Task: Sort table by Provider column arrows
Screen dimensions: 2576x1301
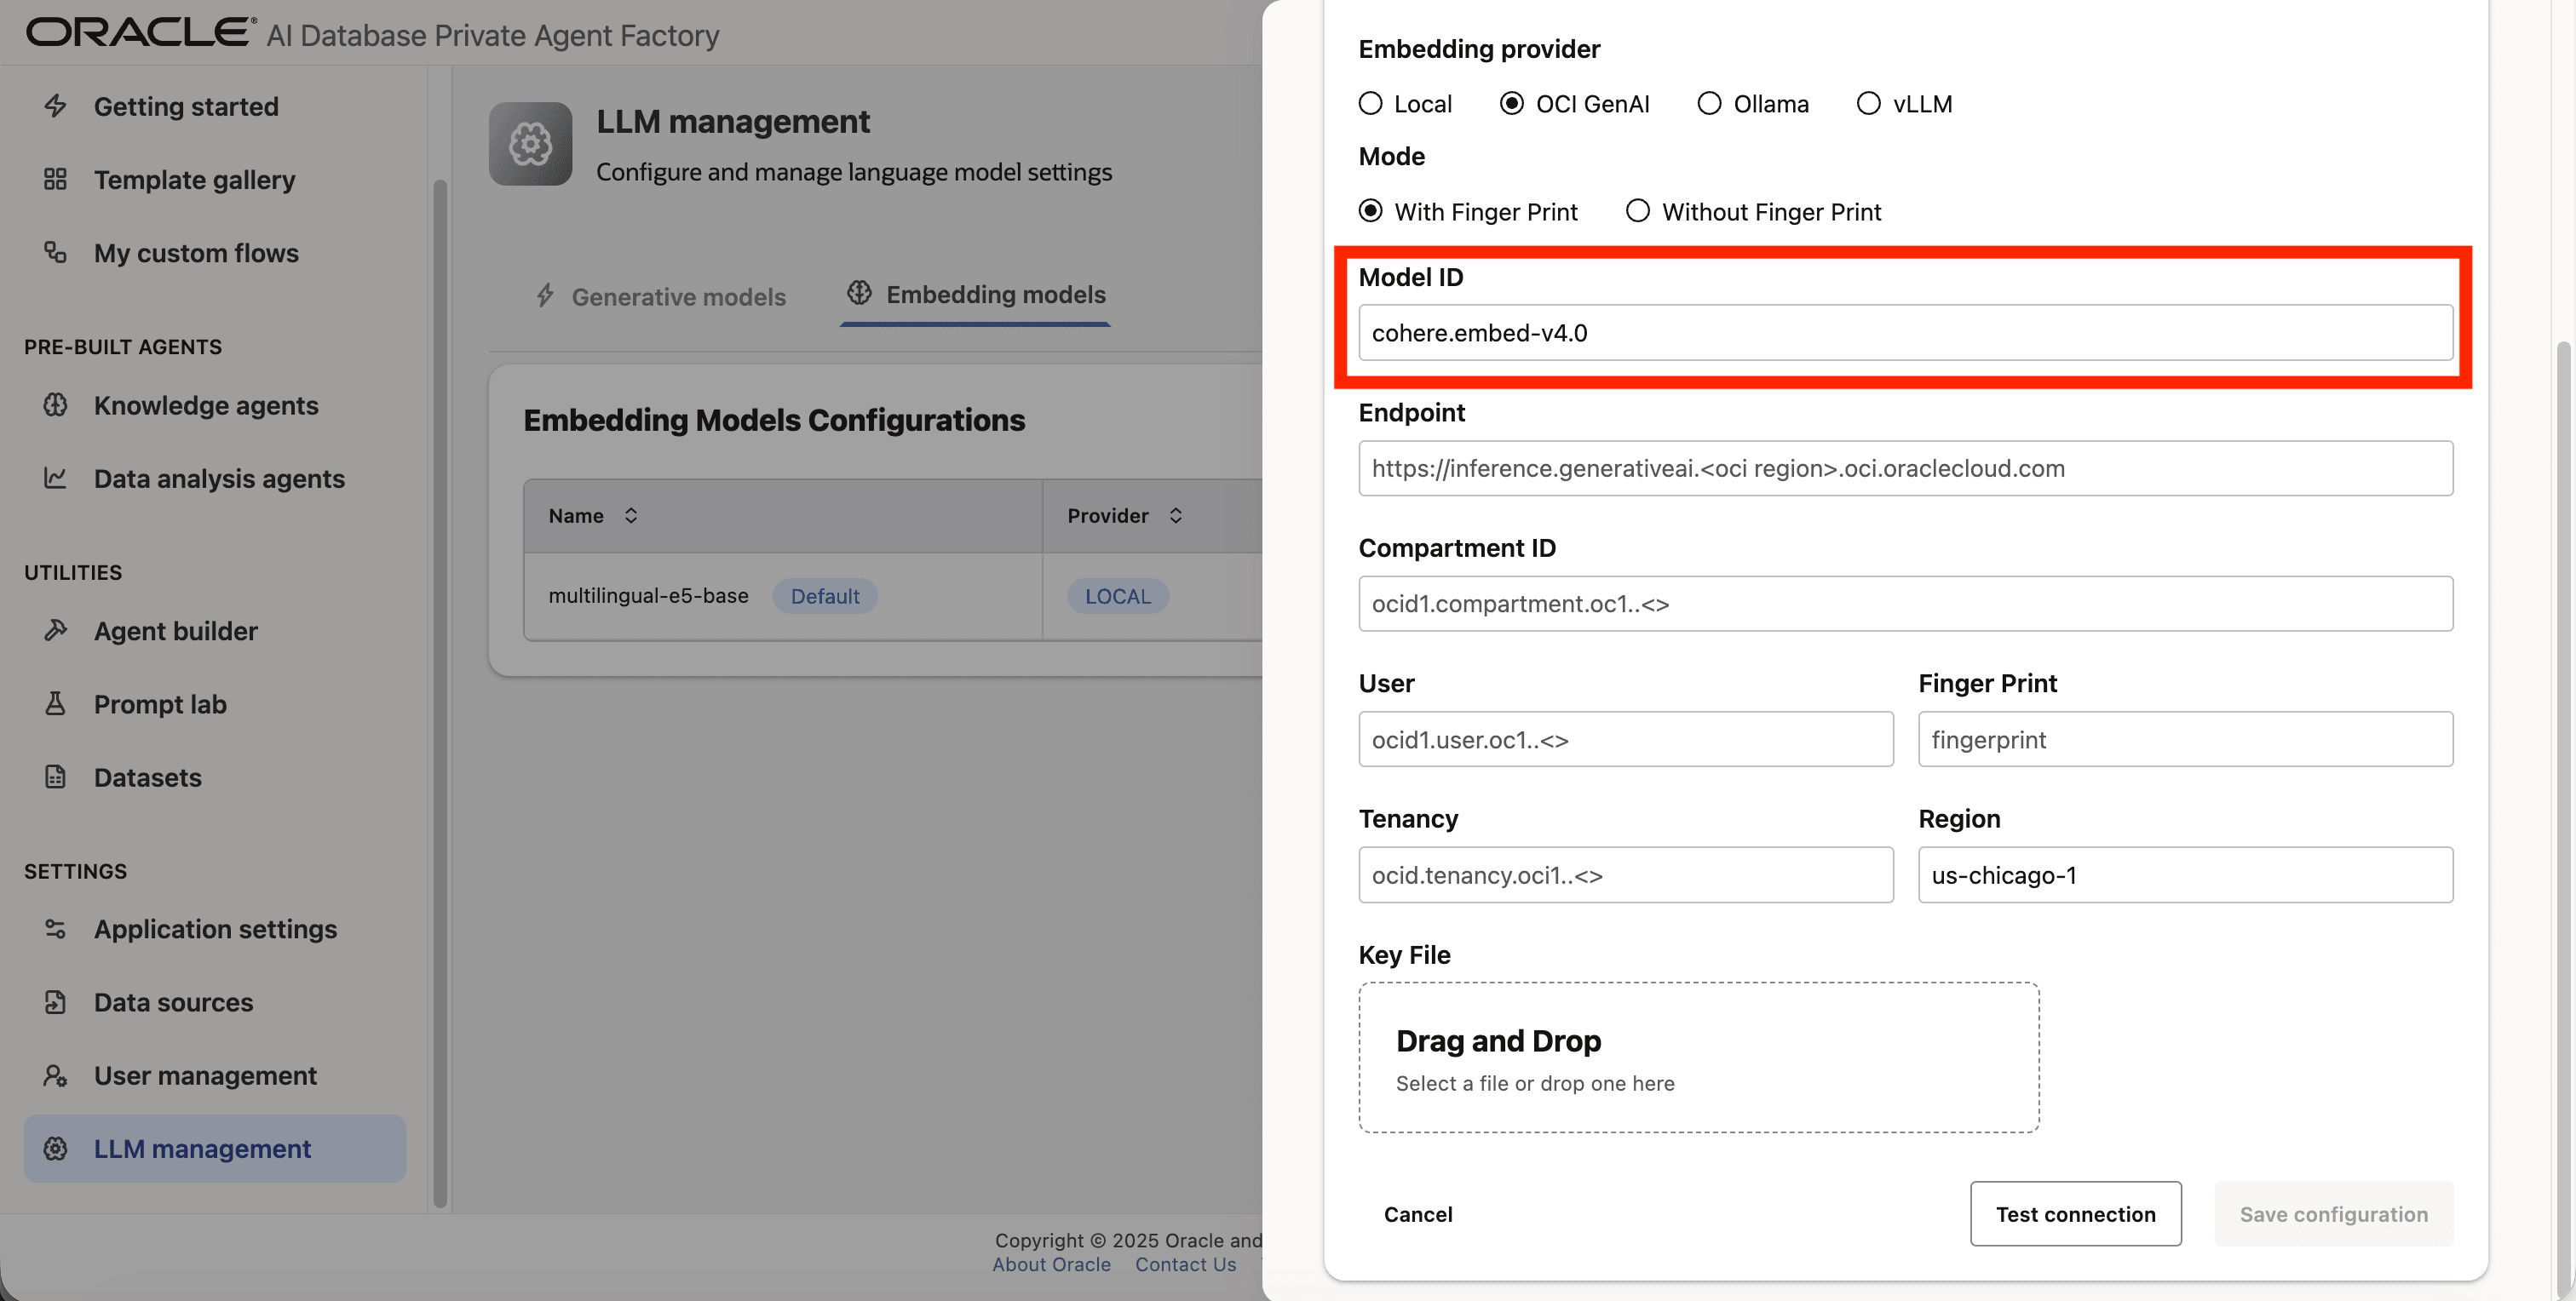Action: [x=1176, y=516]
